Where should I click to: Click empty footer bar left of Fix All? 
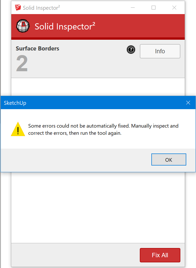tap(75, 255)
